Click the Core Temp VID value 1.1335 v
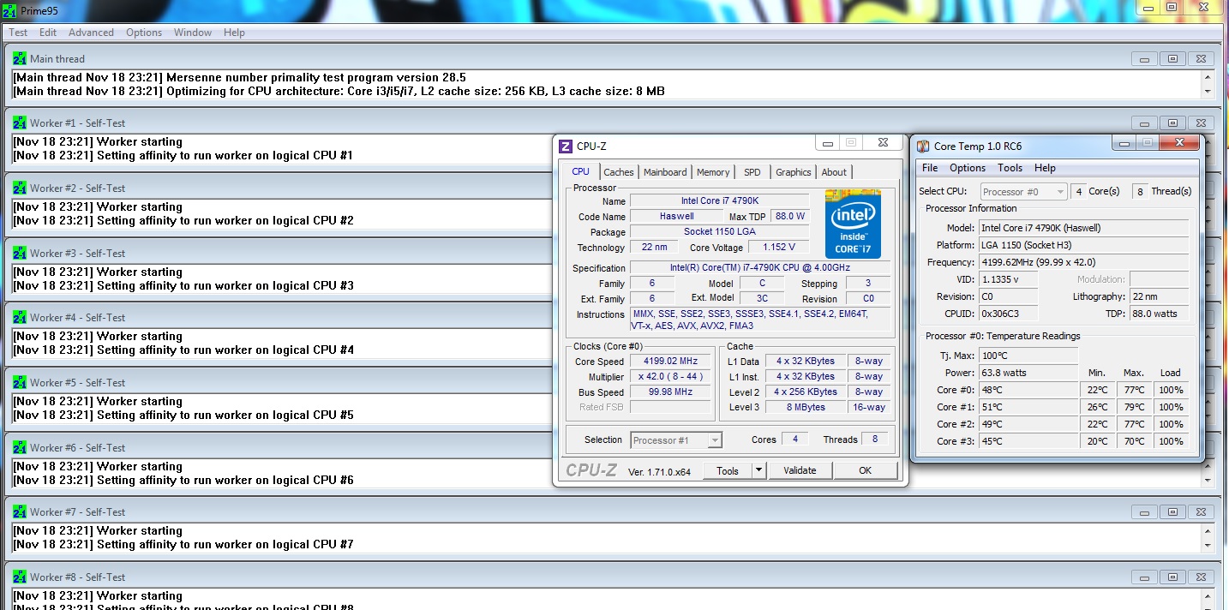The height and width of the screenshot is (610, 1229). tap(1008, 279)
